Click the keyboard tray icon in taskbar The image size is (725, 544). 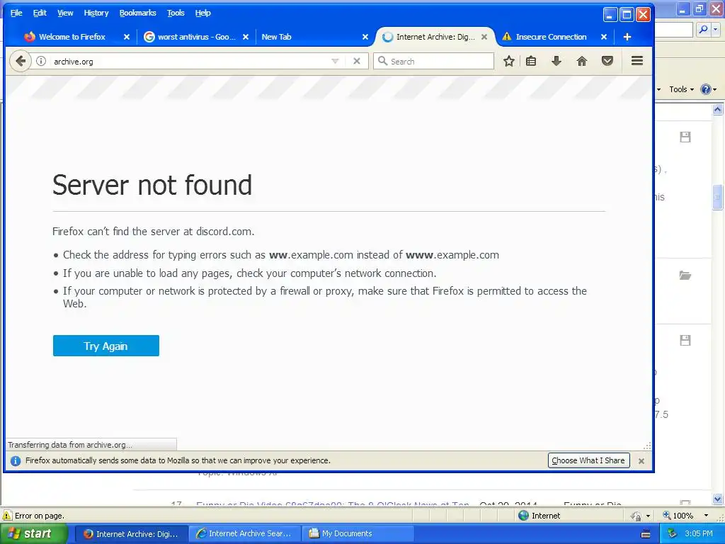pos(646,534)
